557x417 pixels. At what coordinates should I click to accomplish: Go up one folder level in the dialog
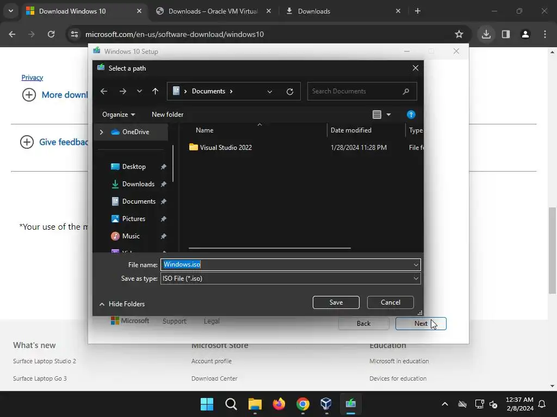(x=155, y=91)
